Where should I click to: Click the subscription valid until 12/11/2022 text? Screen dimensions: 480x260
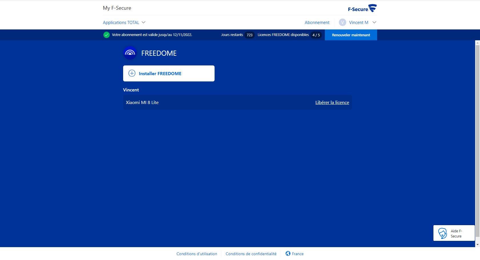click(x=152, y=35)
